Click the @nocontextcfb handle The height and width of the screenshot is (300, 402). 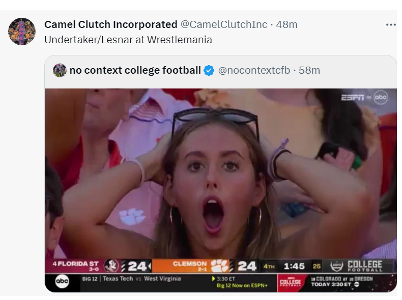(254, 70)
